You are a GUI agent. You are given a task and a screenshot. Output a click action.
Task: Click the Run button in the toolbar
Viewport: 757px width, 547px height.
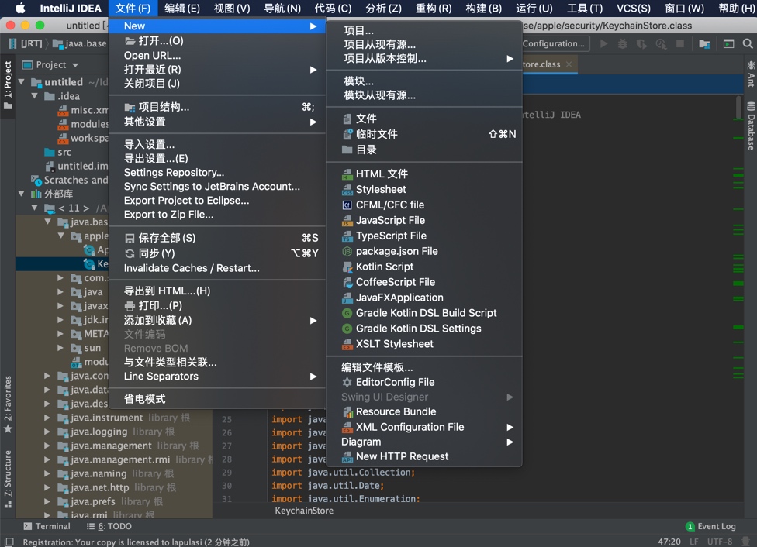604,45
